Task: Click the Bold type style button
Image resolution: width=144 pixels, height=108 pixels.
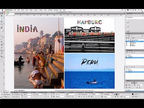Action: (79, 97)
